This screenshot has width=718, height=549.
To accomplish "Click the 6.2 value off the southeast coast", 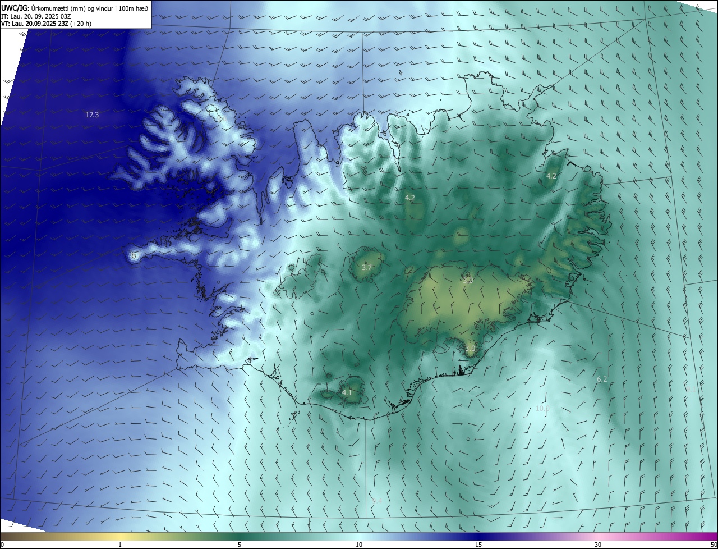I will (x=602, y=379).
